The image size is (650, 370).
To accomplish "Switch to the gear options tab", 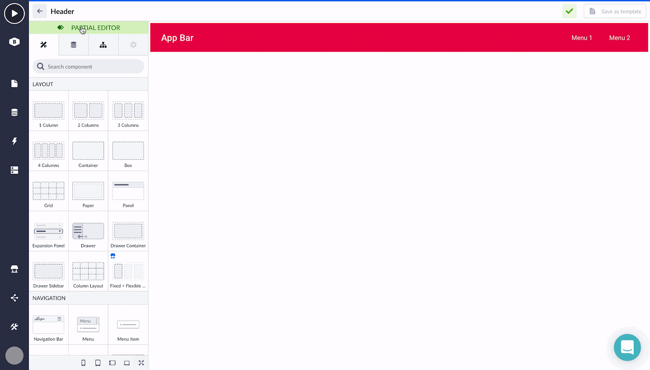I will point(133,45).
